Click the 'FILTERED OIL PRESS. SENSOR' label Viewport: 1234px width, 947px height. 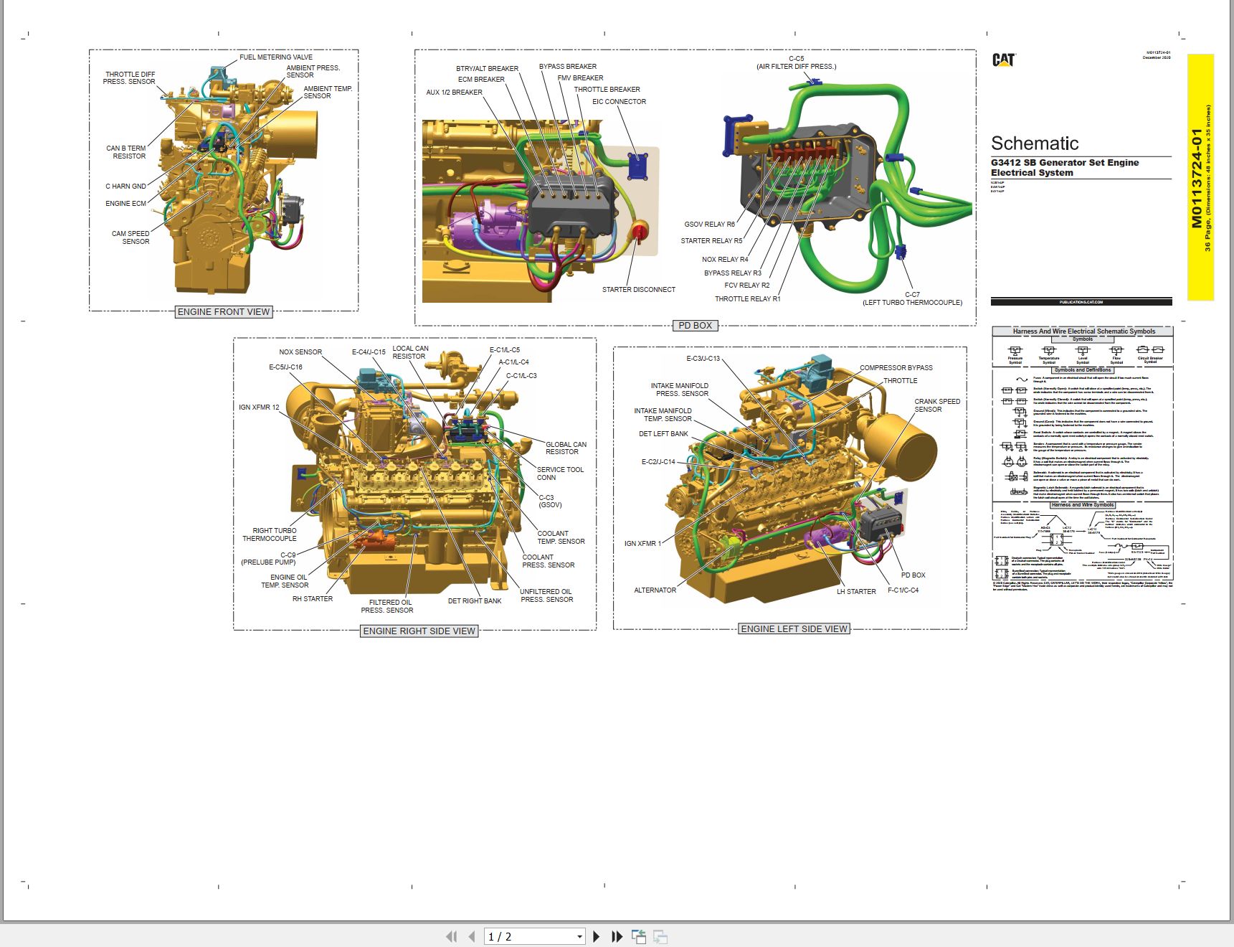point(387,607)
